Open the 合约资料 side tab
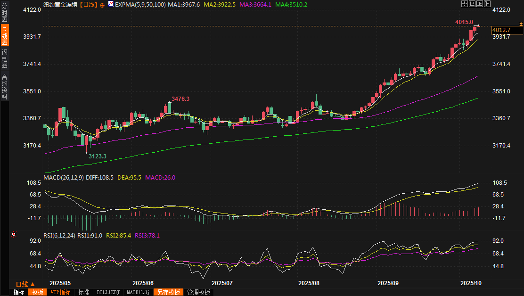 pyautogui.click(x=4, y=86)
